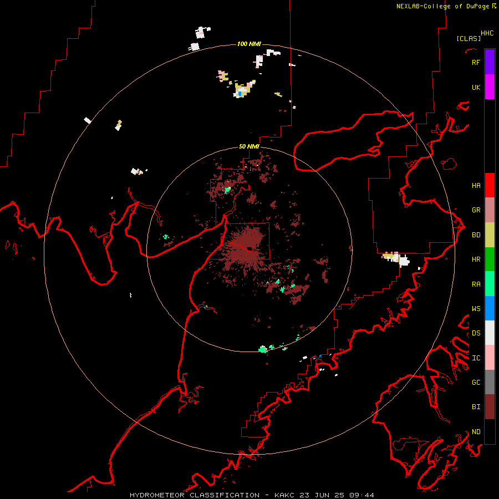Click the radar site center point

pyautogui.click(x=249, y=248)
